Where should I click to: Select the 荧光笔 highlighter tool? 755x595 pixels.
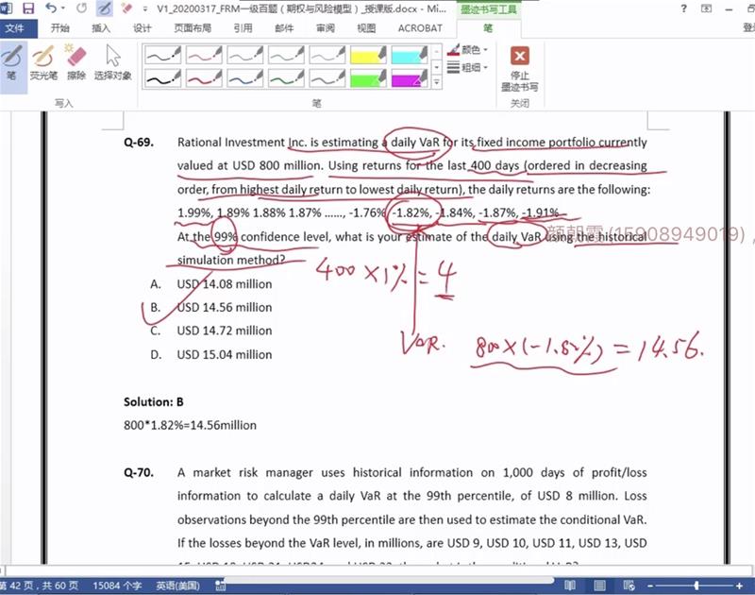[x=43, y=62]
